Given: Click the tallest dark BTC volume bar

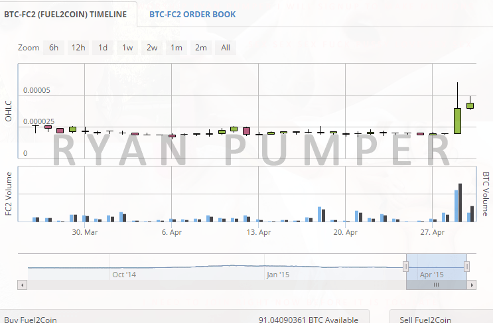Looking at the screenshot, I should click(x=460, y=203).
